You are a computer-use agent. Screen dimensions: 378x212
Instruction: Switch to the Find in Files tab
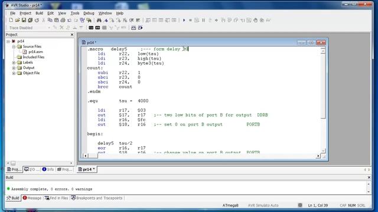point(57,198)
